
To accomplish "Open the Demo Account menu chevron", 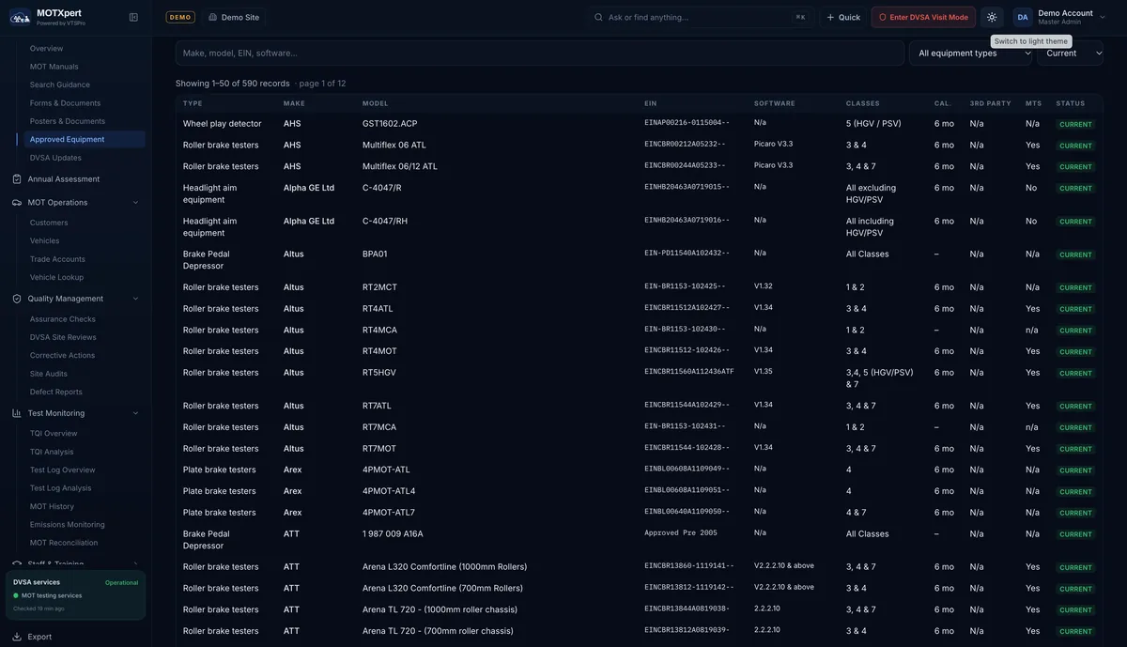I will [x=1103, y=17].
